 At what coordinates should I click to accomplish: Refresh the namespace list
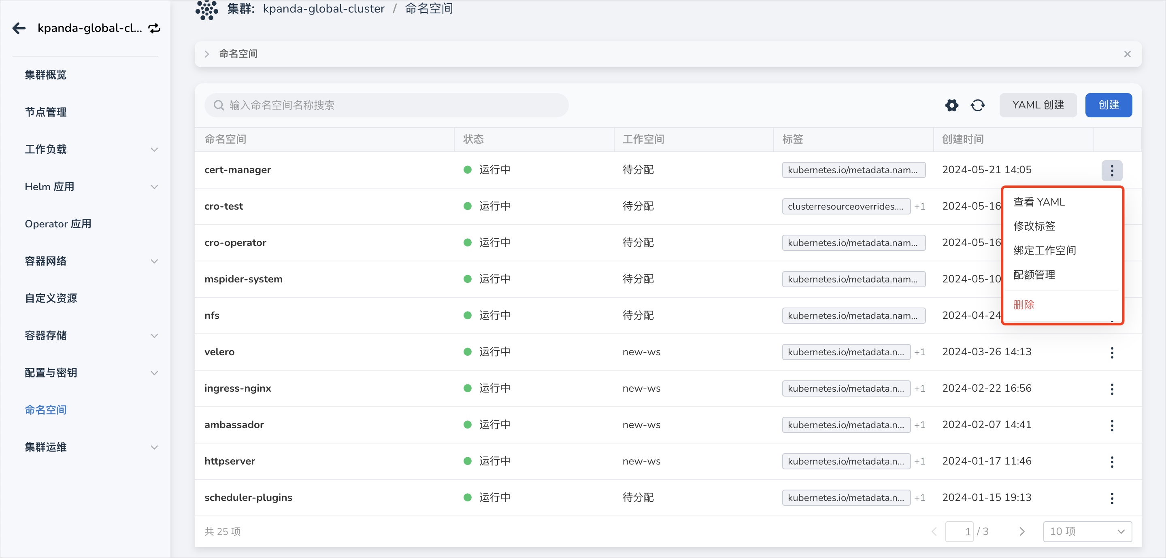click(978, 106)
